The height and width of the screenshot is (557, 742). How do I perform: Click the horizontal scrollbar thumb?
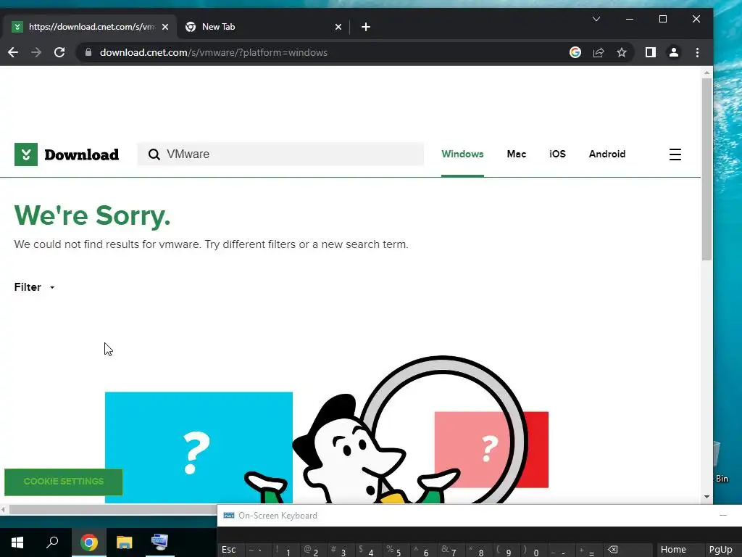pyautogui.click(x=112, y=510)
